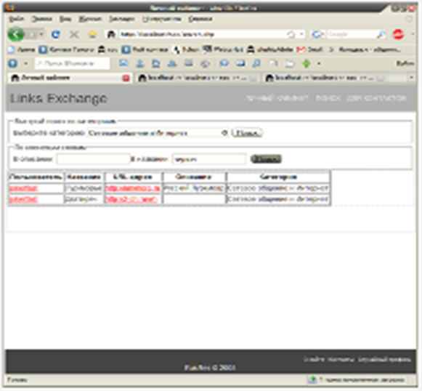Open the Google search engine selector
This screenshot has width=422, height=391.
point(317,34)
